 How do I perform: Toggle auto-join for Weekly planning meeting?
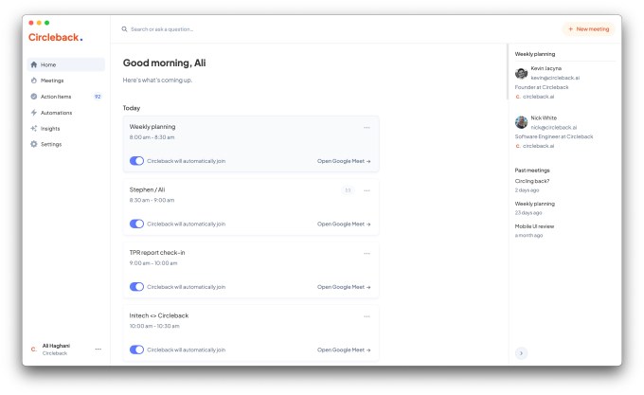point(137,161)
